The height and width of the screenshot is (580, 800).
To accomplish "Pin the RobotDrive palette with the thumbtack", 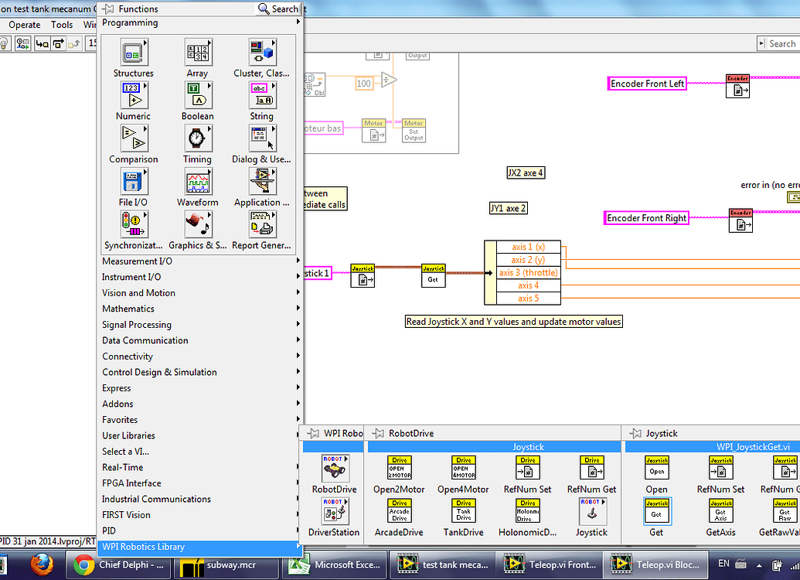I will (x=378, y=434).
